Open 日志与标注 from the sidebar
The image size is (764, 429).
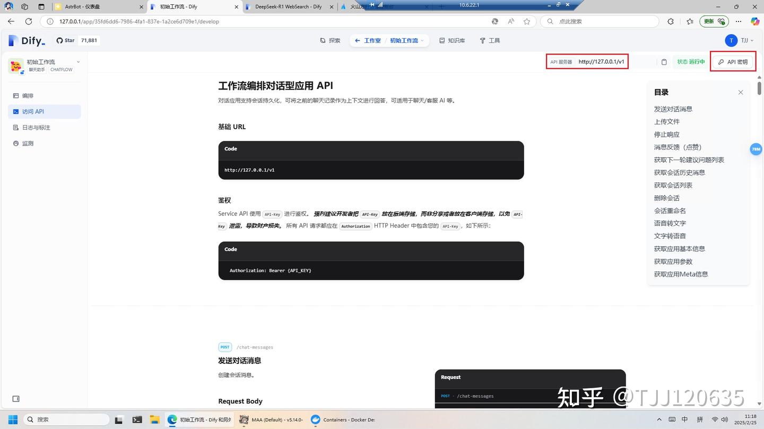coord(36,127)
